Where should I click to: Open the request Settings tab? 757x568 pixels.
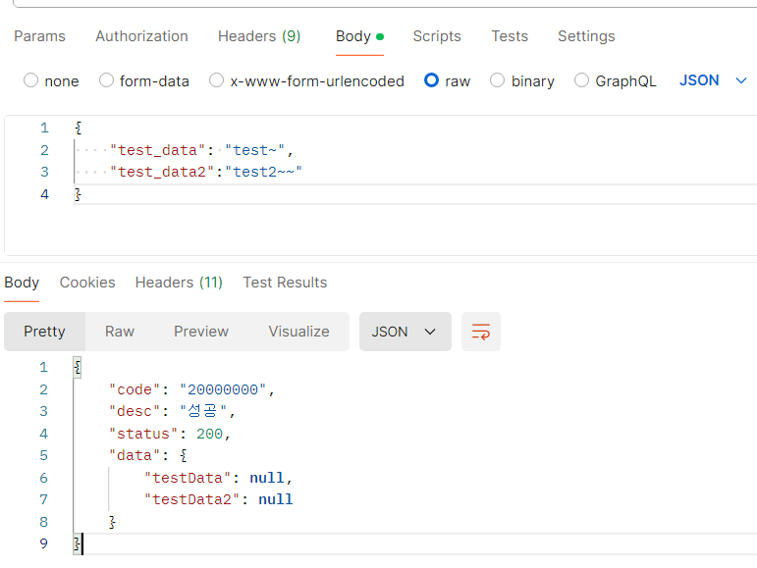(586, 36)
